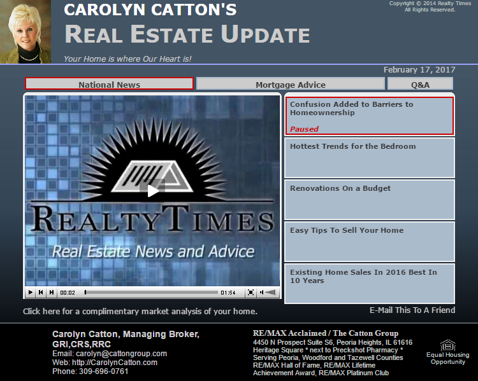Viewport: 478px width, 381px height.
Task: Click the complimentary market analysis link
Action: pos(140,312)
